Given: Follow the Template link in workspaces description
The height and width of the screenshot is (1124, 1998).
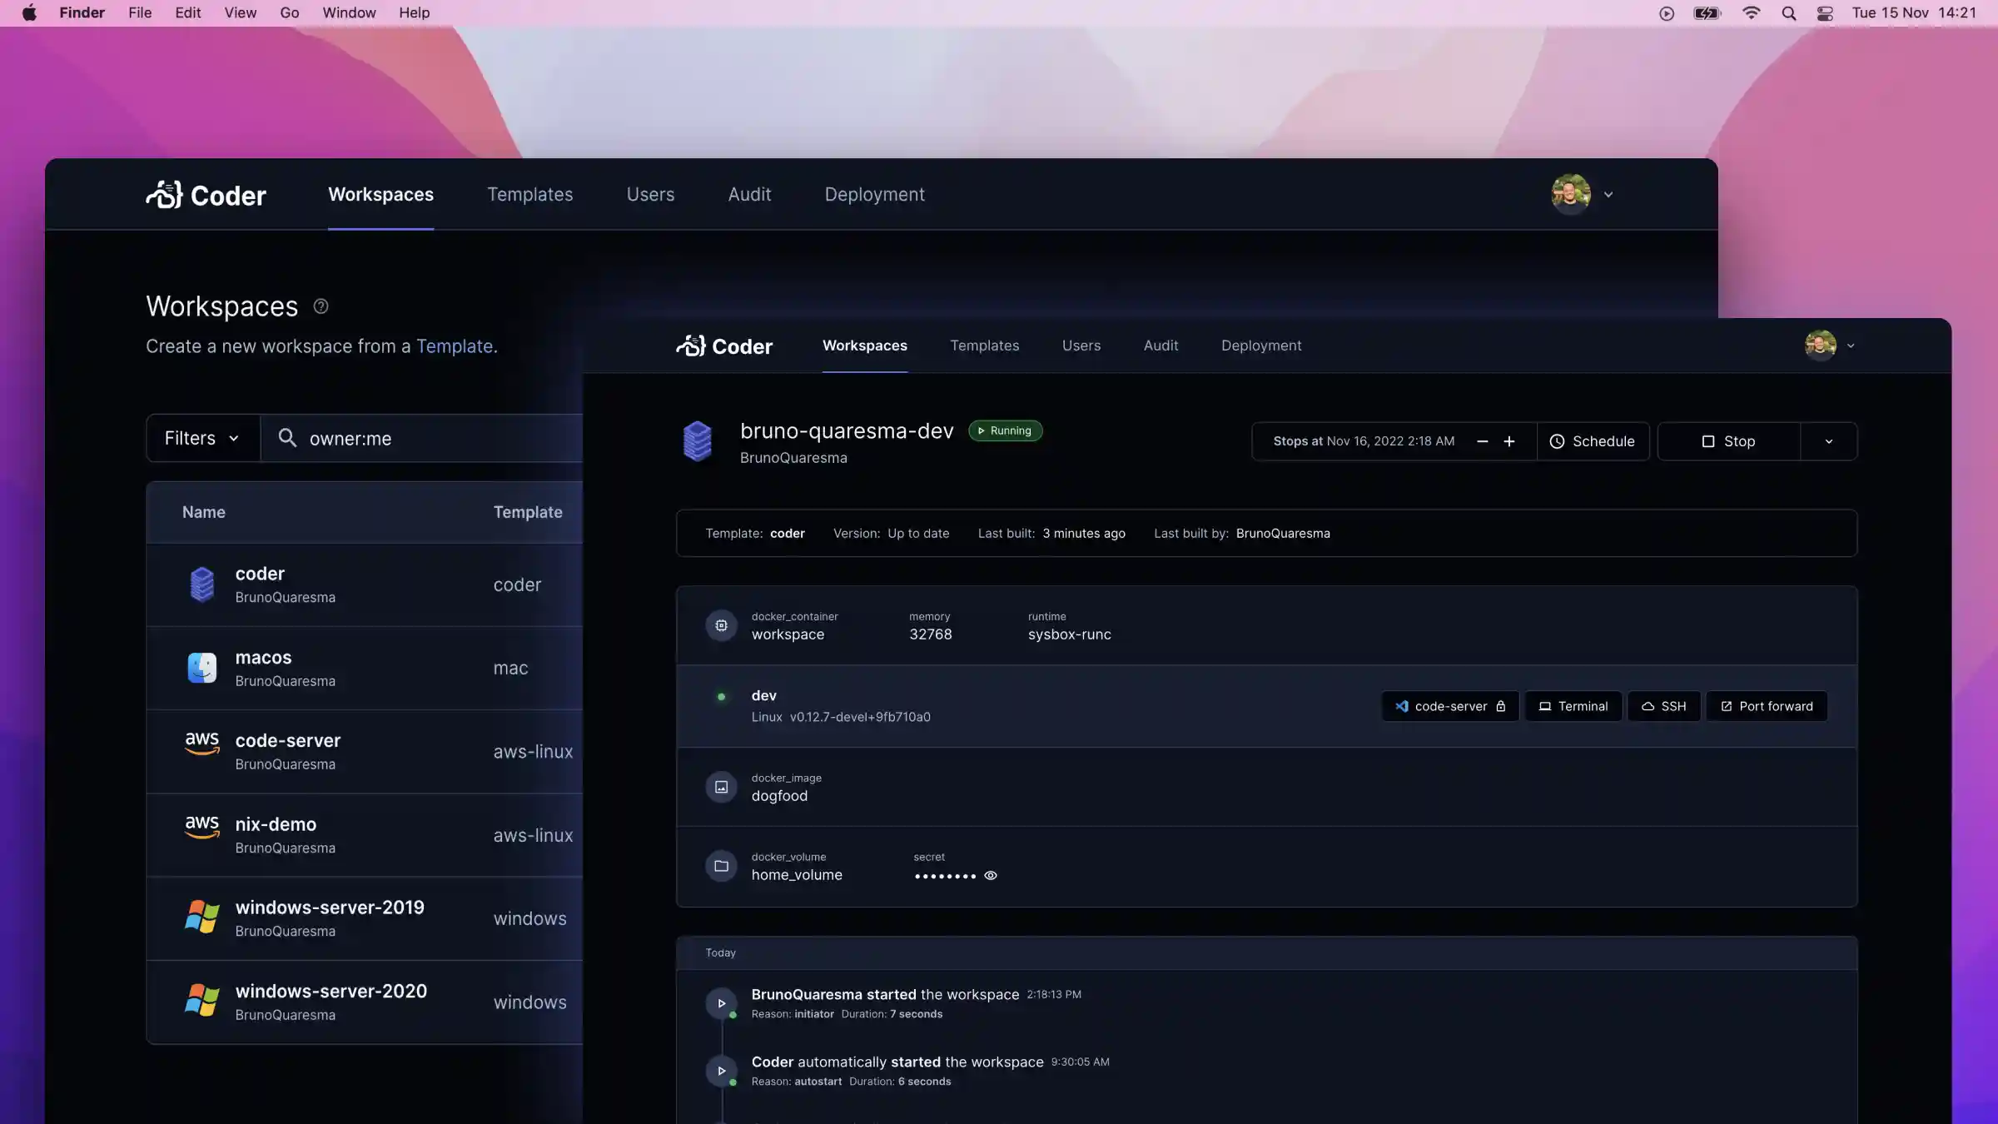Looking at the screenshot, I should tap(455, 346).
